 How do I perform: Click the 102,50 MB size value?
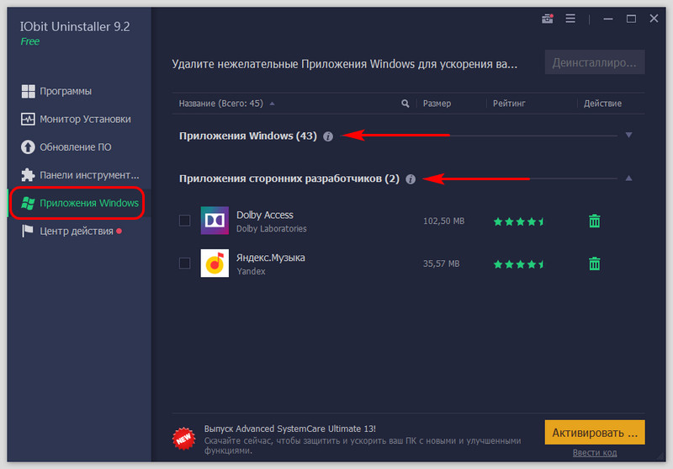(444, 221)
